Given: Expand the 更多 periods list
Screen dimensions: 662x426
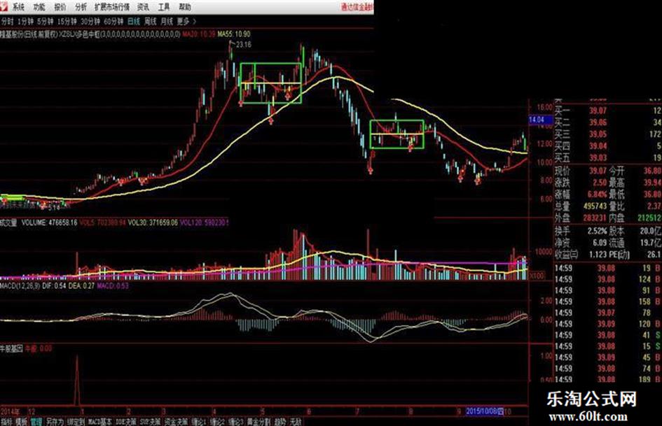Looking at the screenshot, I should click(x=186, y=21).
